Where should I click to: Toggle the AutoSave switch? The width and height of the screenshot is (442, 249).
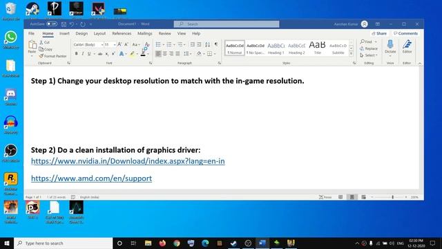click(52, 24)
